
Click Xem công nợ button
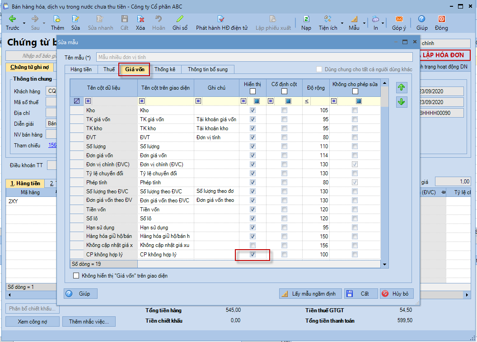pos(33,322)
